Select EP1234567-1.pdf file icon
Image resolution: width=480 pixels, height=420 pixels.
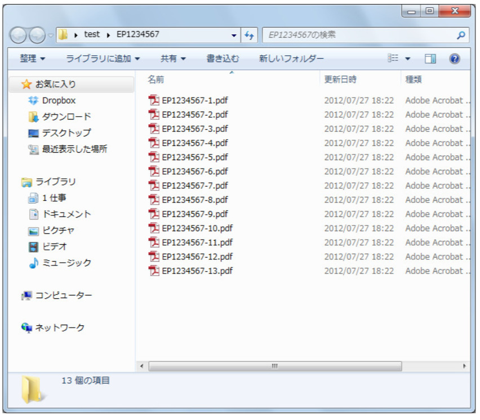point(154,100)
